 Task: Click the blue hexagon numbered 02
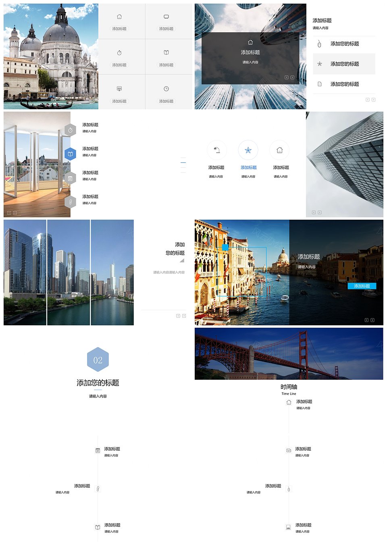click(98, 360)
